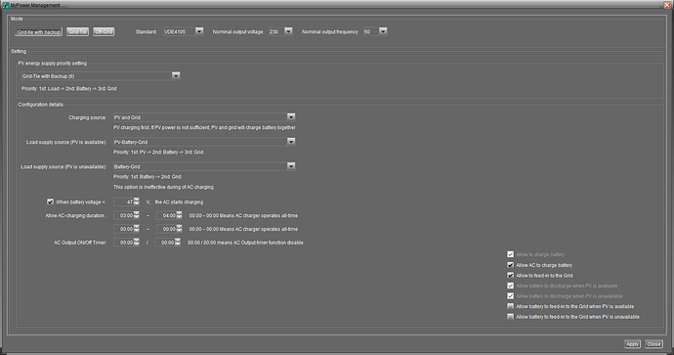The width and height of the screenshot is (674, 355).
Task: Close the MyPower Management window
Action: click(667, 5)
